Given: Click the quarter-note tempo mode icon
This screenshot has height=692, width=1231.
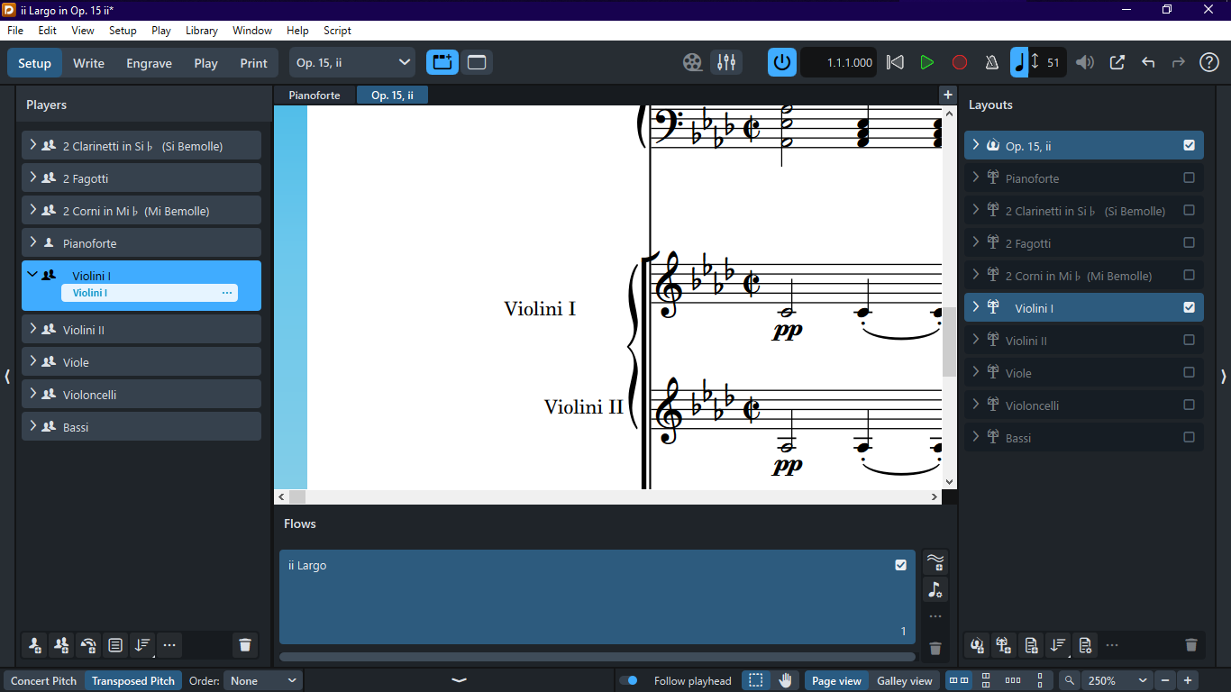Looking at the screenshot, I should (x=1019, y=62).
